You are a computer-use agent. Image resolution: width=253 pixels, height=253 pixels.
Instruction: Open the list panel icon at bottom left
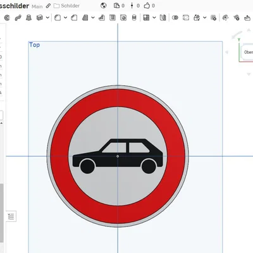11,216
